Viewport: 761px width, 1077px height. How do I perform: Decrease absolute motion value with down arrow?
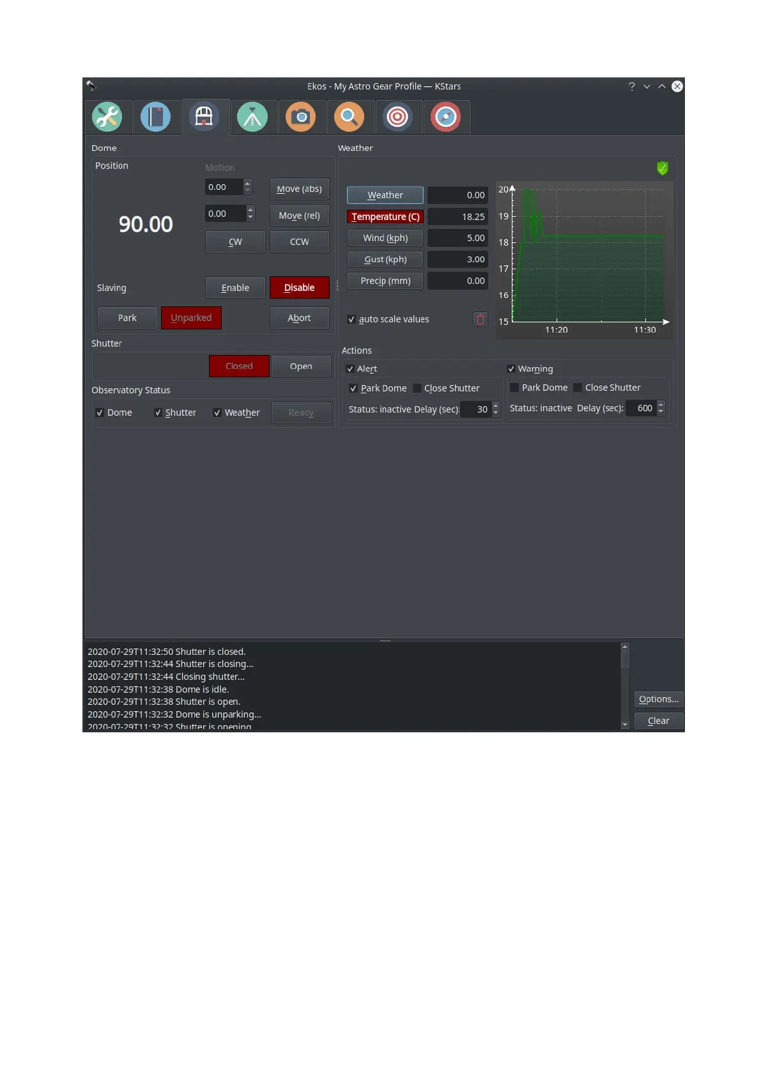pyautogui.click(x=248, y=191)
